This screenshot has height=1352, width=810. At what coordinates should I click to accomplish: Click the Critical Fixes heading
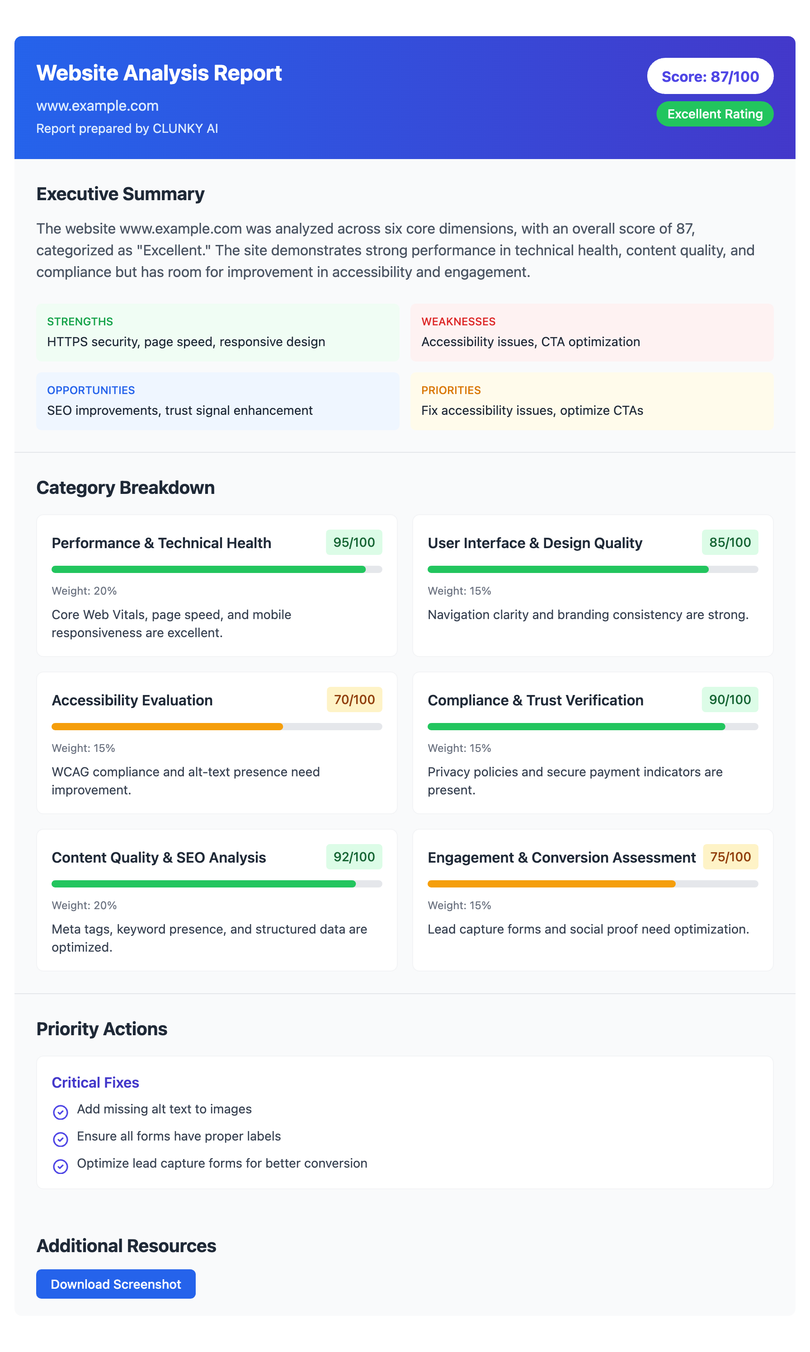point(95,1083)
